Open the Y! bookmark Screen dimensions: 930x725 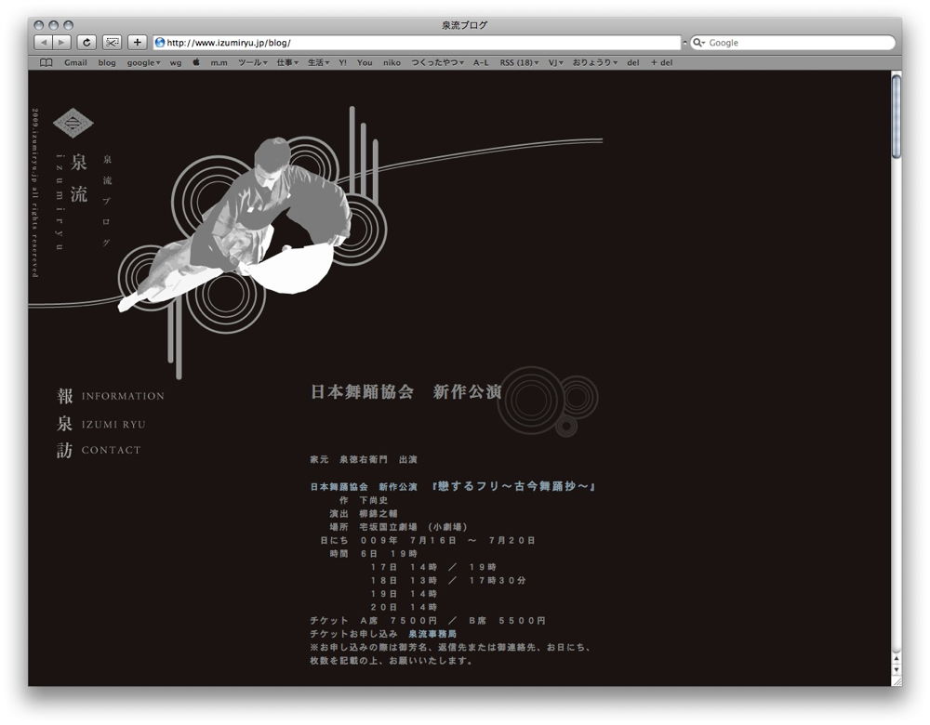click(x=342, y=63)
